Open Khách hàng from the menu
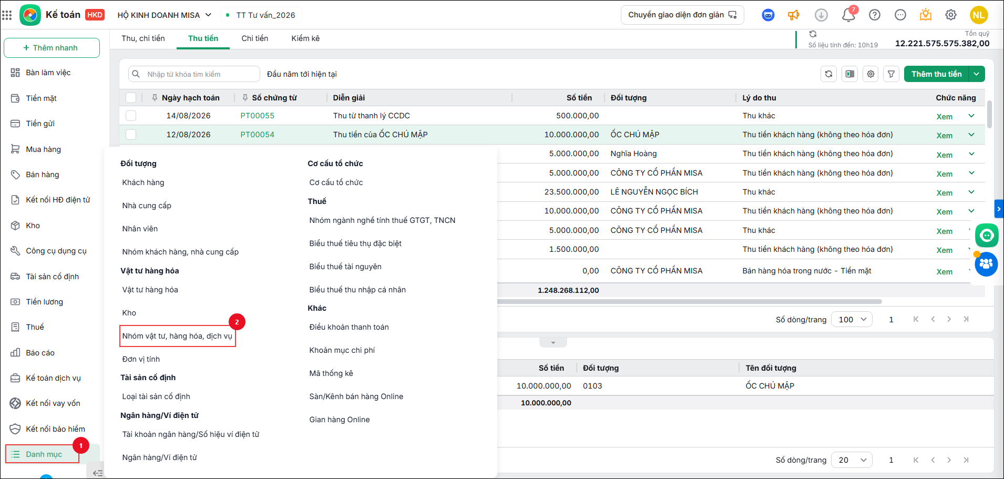This screenshot has width=1004, height=479. pyautogui.click(x=144, y=182)
